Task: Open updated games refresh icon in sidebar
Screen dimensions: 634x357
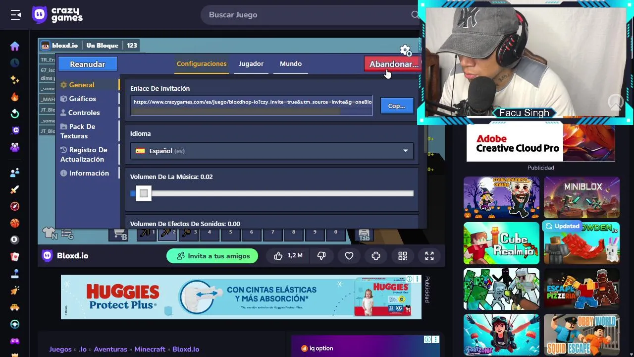Action: [15, 114]
